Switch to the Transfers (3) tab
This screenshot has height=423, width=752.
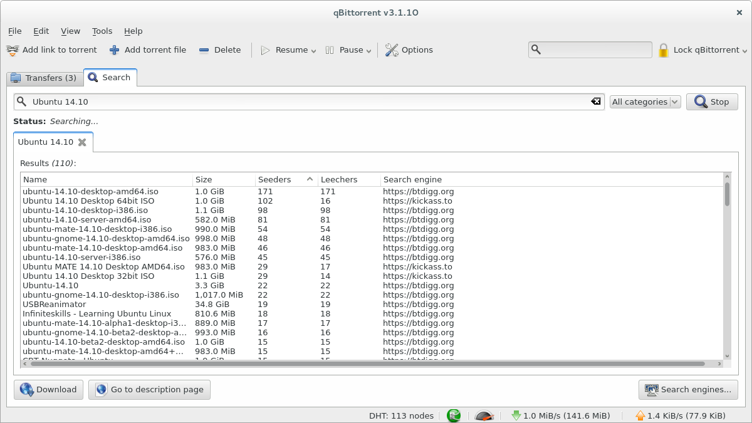click(x=44, y=78)
